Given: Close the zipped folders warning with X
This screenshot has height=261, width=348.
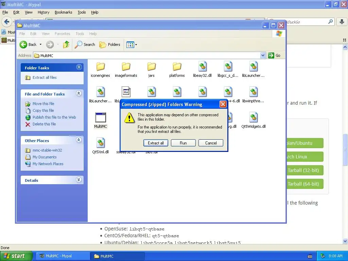Looking at the screenshot, I should point(223,104).
